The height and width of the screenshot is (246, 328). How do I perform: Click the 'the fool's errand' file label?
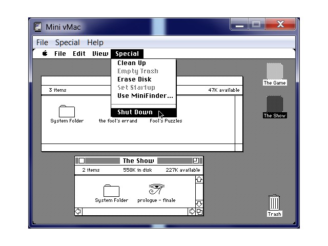tap(118, 121)
